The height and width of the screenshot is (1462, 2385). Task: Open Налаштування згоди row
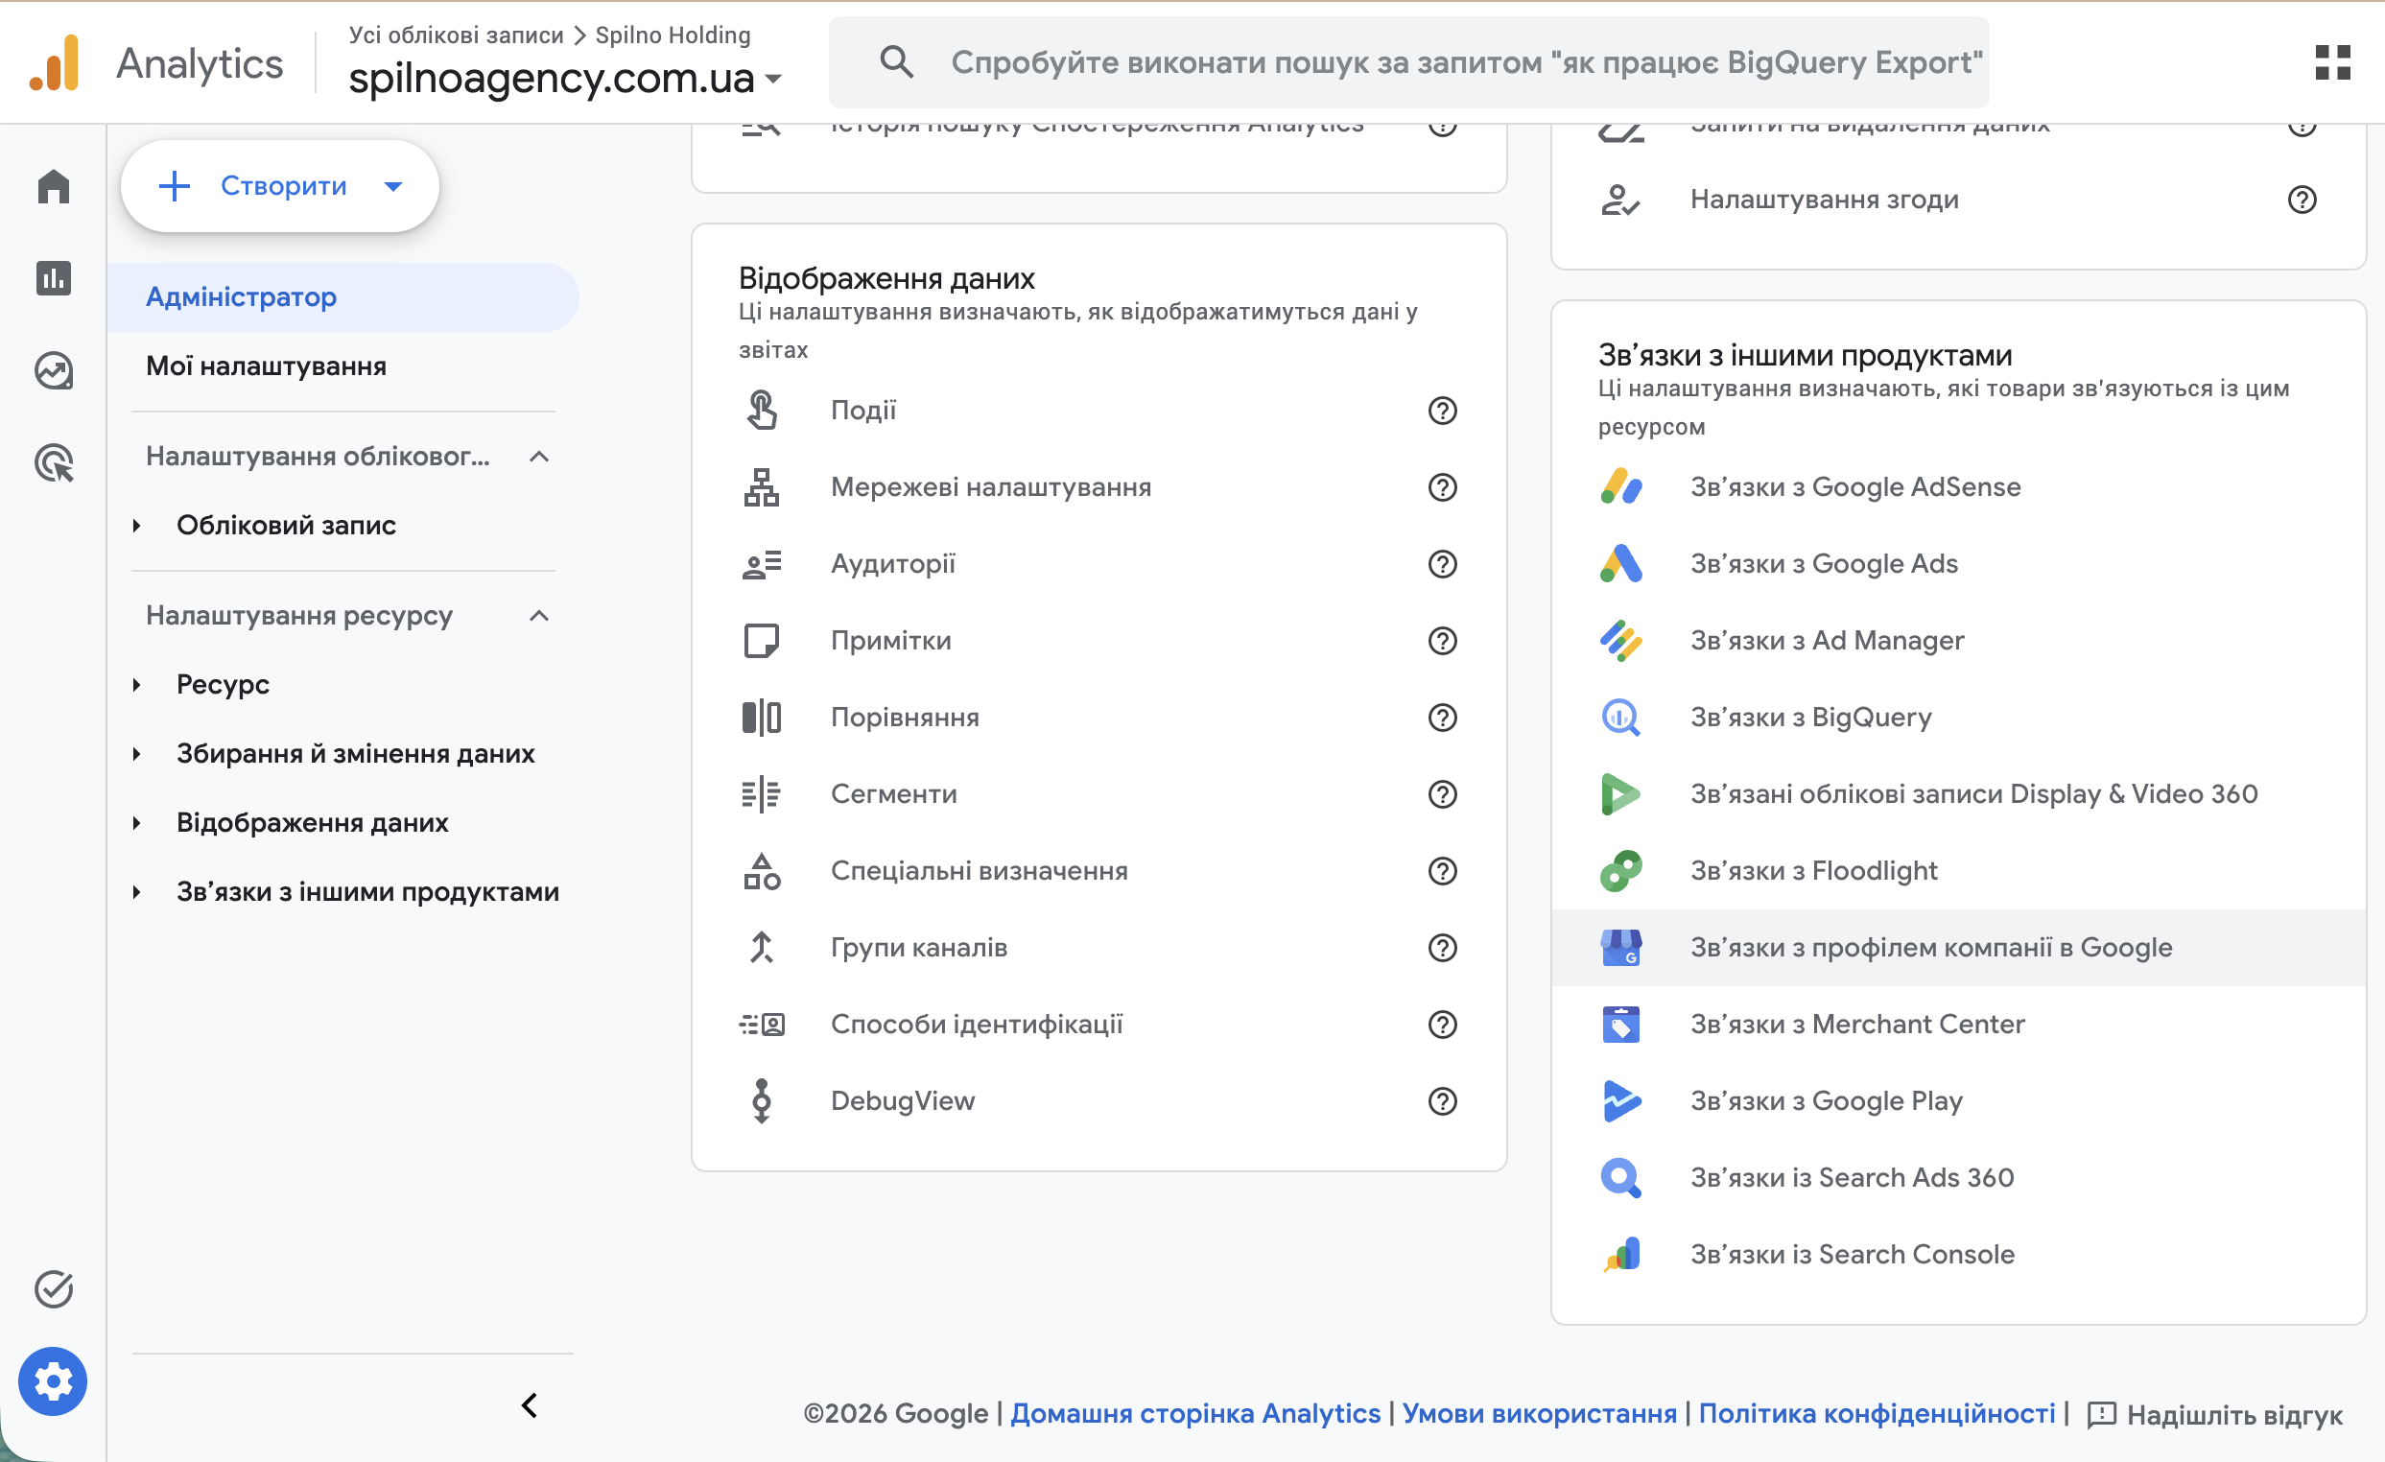1958,200
